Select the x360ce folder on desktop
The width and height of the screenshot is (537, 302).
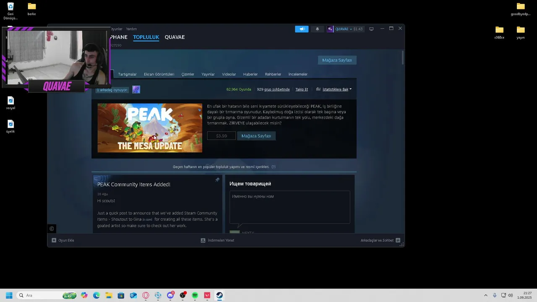[499, 32]
